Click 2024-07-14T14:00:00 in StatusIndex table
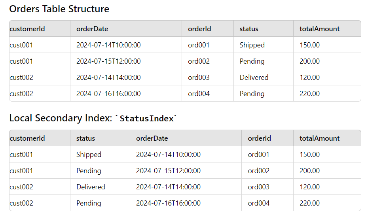This screenshot has width=366, height=219. tap(168, 187)
